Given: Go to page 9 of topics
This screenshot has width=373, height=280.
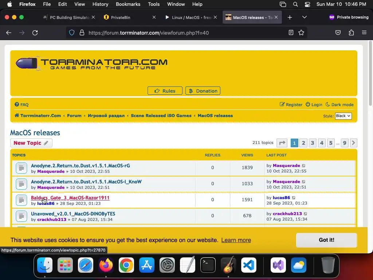Looking at the screenshot, I should click(x=345, y=143).
